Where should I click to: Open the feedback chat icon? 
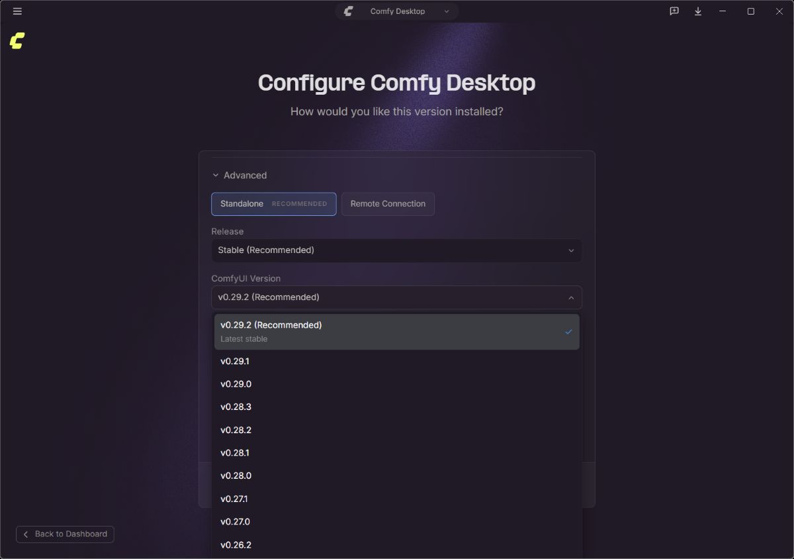674,11
